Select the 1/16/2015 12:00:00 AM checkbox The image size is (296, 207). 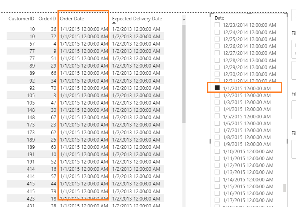217,193
